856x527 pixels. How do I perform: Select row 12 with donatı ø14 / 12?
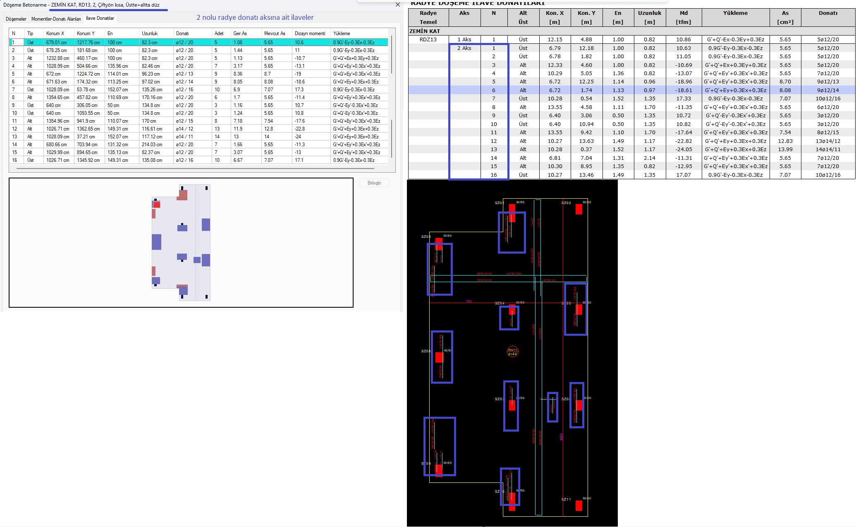coord(198,129)
